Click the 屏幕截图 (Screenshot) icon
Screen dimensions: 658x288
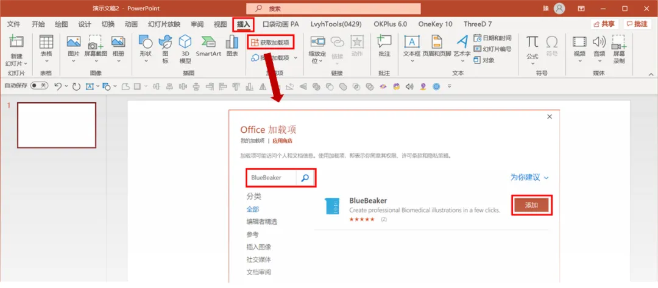95,42
